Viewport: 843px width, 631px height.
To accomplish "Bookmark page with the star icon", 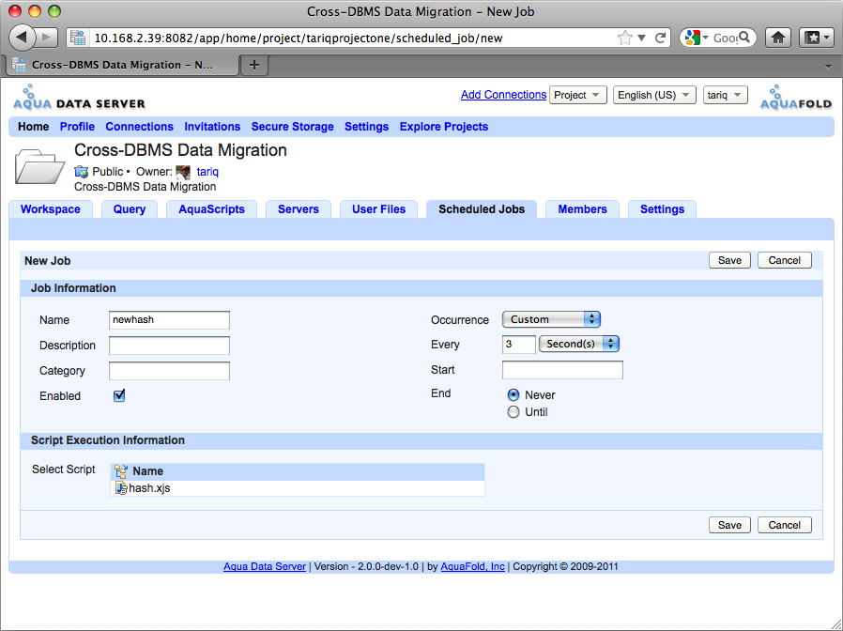I will coord(624,38).
